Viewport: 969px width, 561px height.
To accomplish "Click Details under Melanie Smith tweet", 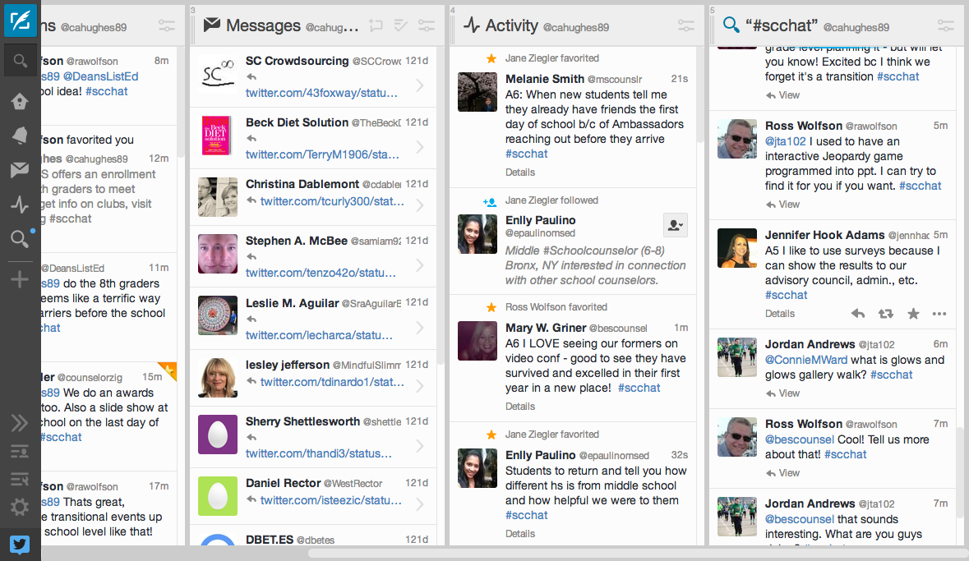I will pyautogui.click(x=519, y=172).
